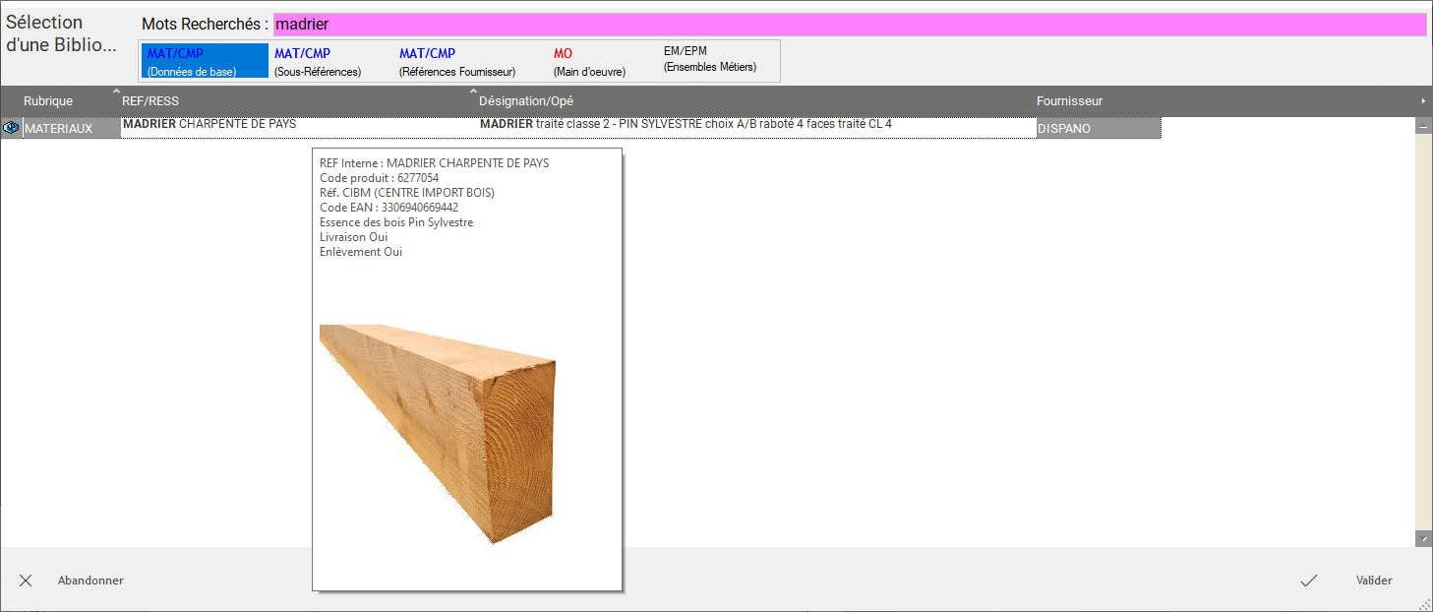Switch to MO Main d'oeuvre tab
Screen dimensions: 1433x612
(589, 61)
